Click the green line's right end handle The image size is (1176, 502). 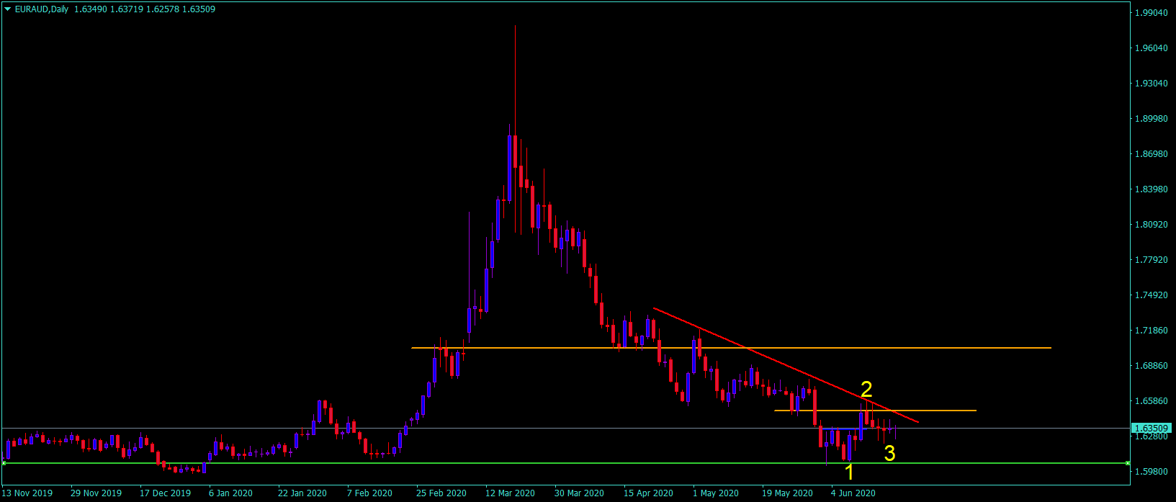[1127, 463]
